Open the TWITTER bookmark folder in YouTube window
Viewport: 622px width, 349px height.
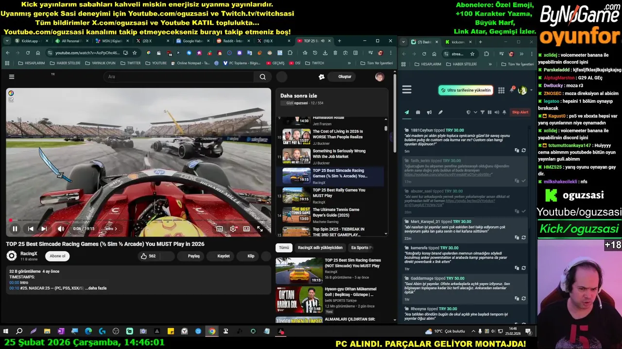tap(130, 63)
